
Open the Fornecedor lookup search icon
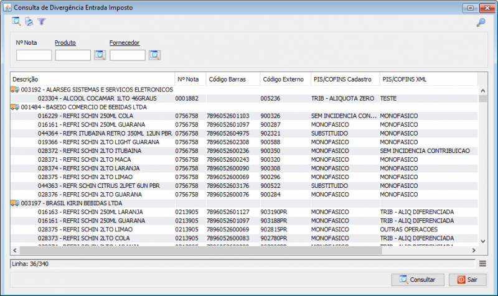coord(154,55)
